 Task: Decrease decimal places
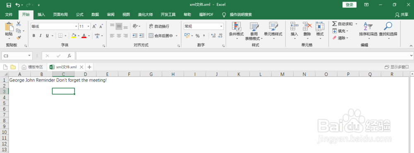coord(220,36)
